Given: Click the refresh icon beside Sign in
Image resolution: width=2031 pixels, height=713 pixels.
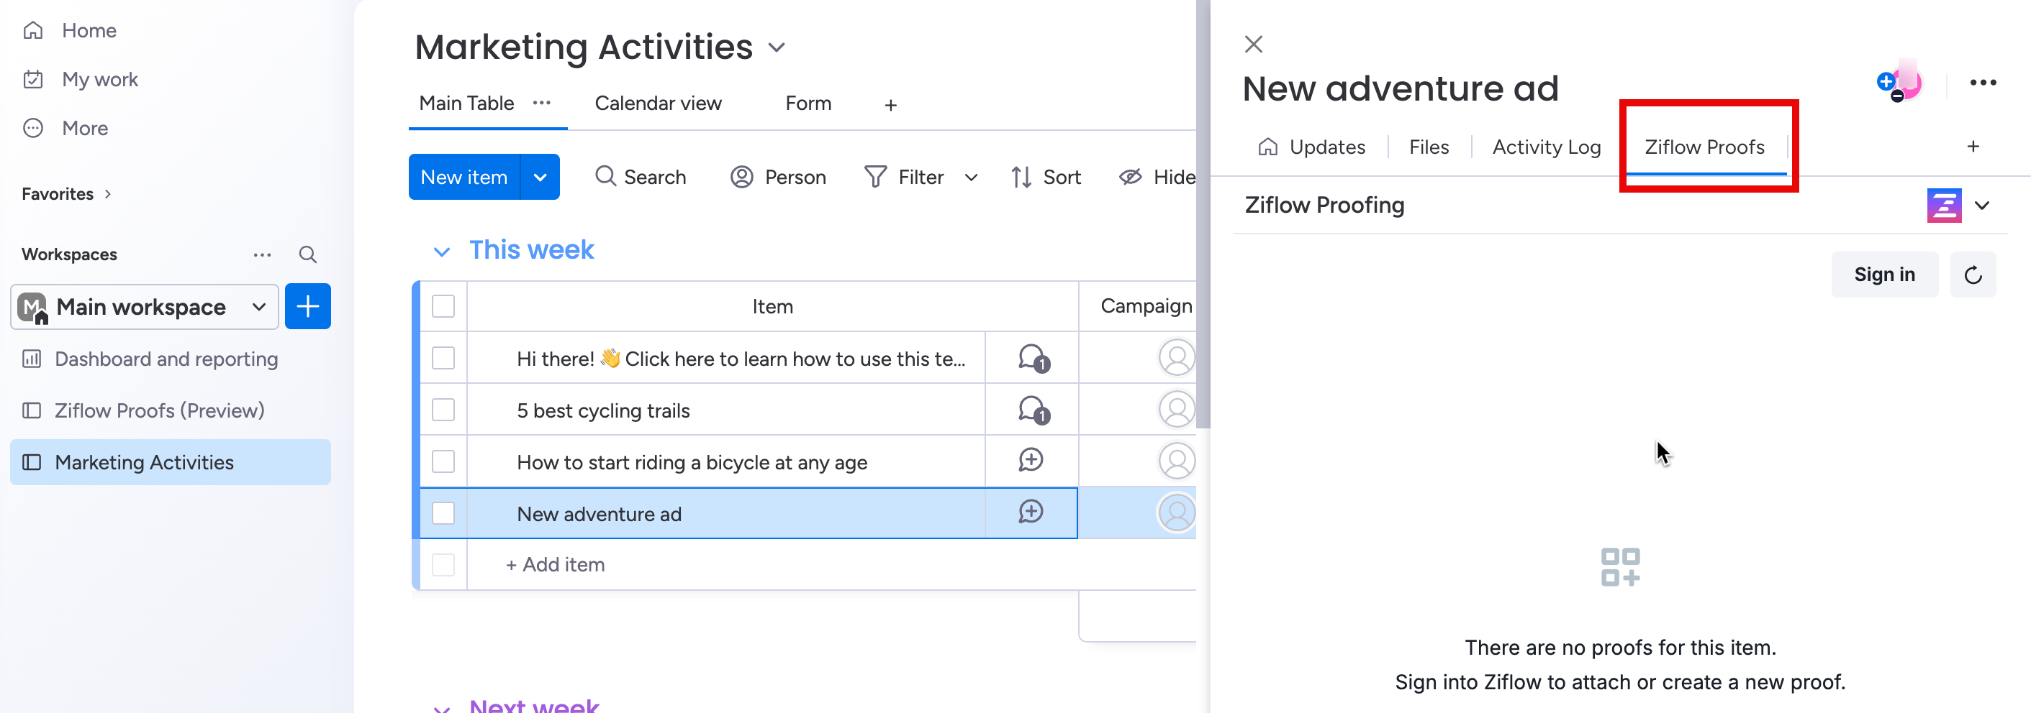Looking at the screenshot, I should coord(1973,275).
